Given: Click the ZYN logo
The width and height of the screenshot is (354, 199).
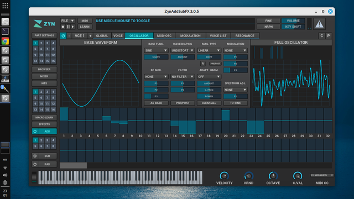Looking at the screenshot, I should (x=44, y=24).
